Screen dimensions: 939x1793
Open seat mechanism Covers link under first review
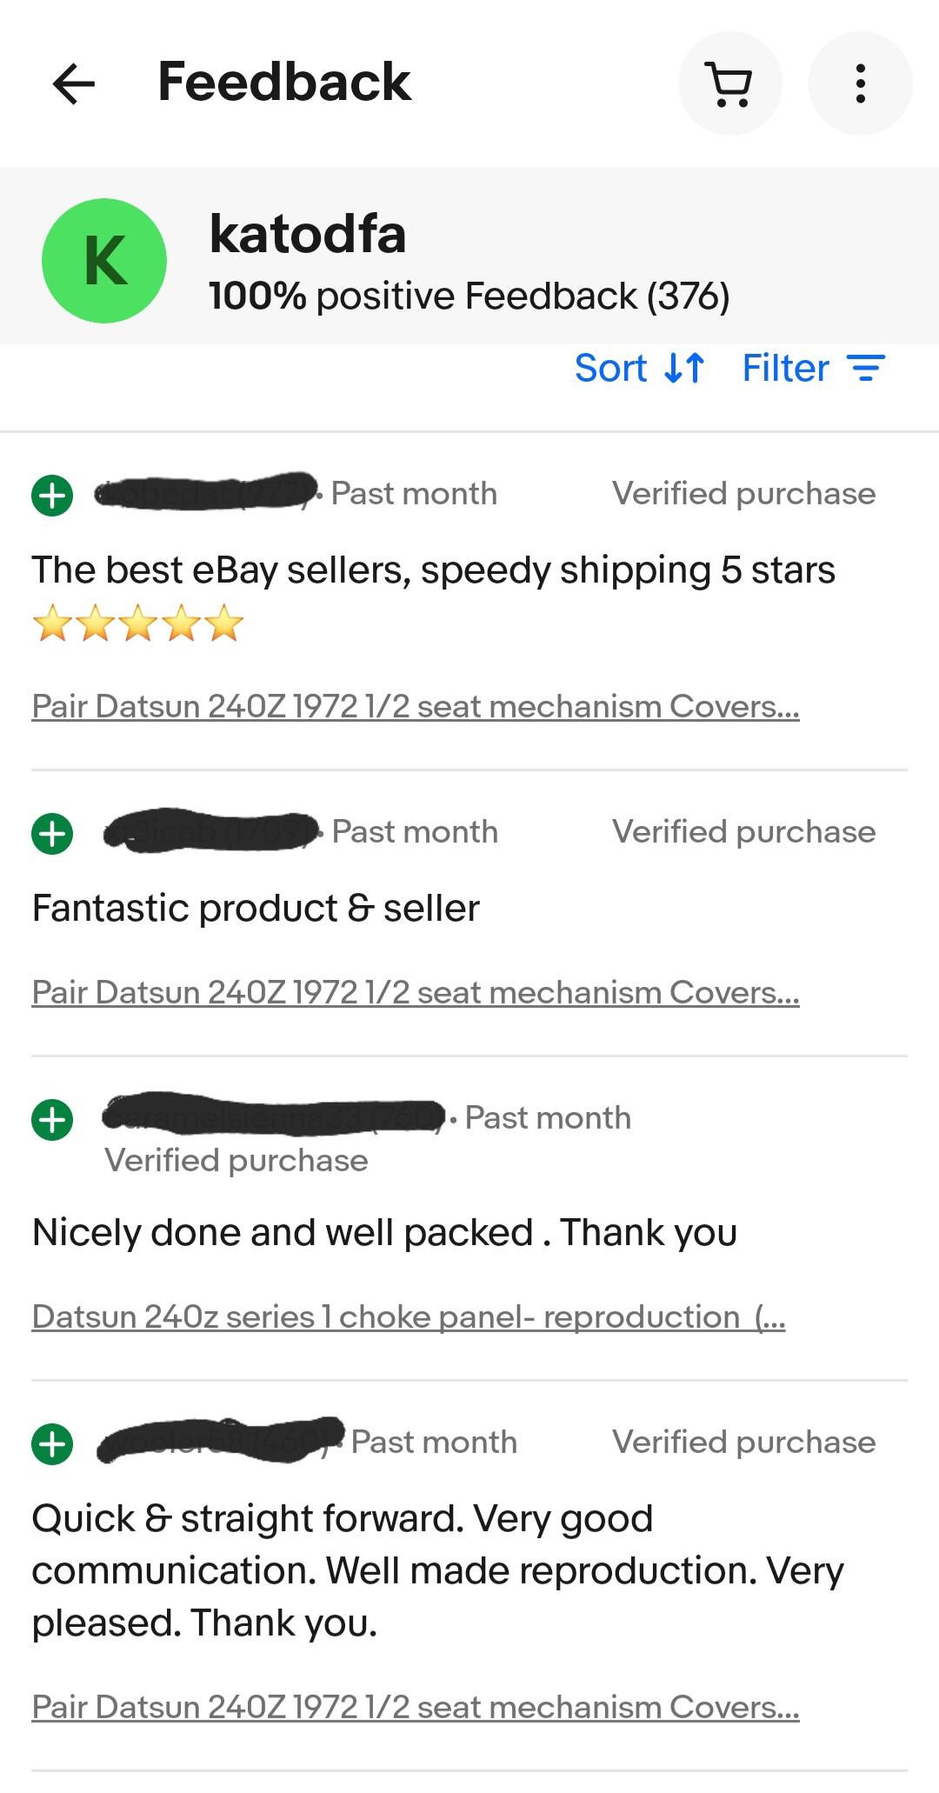416,706
